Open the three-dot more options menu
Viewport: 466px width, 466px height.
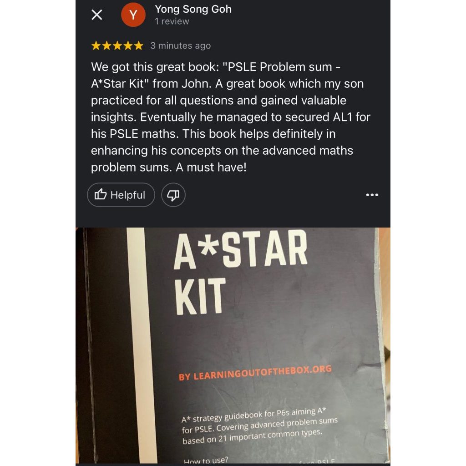(372, 195)
